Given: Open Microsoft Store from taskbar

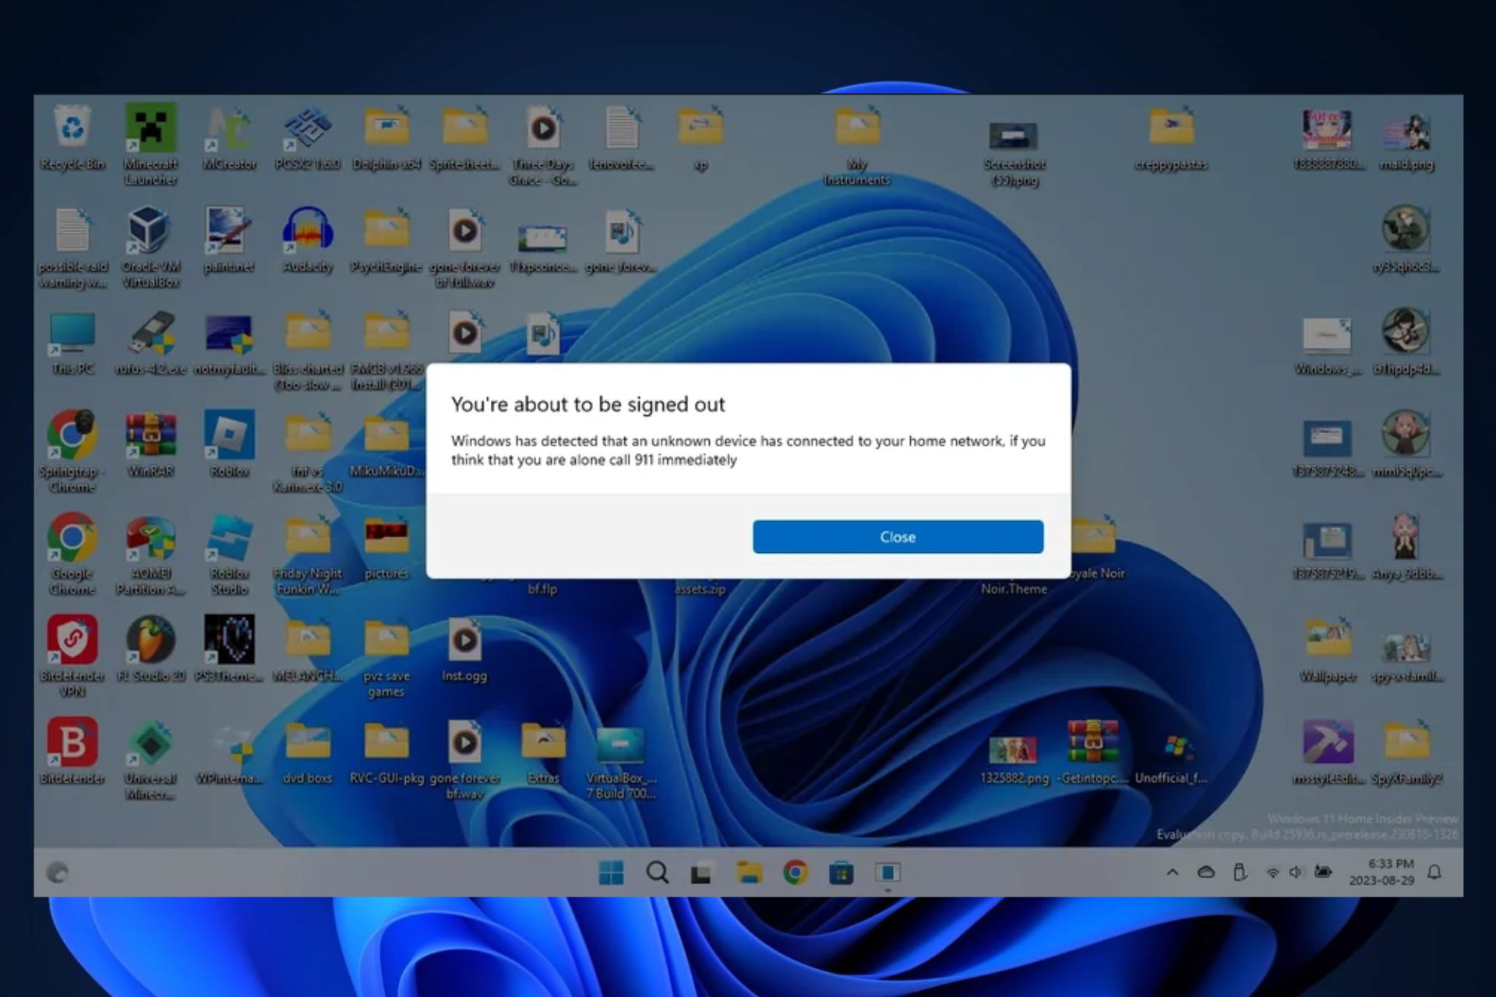Looking at the screenshot, I should point(841,872).
